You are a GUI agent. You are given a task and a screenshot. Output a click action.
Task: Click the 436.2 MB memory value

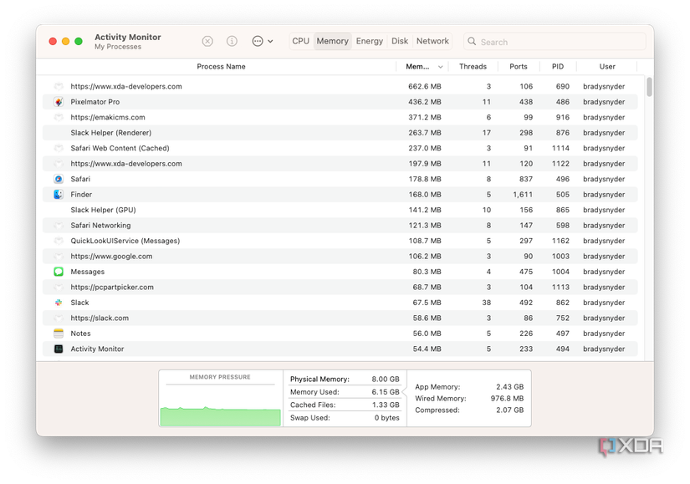point(425,102)
